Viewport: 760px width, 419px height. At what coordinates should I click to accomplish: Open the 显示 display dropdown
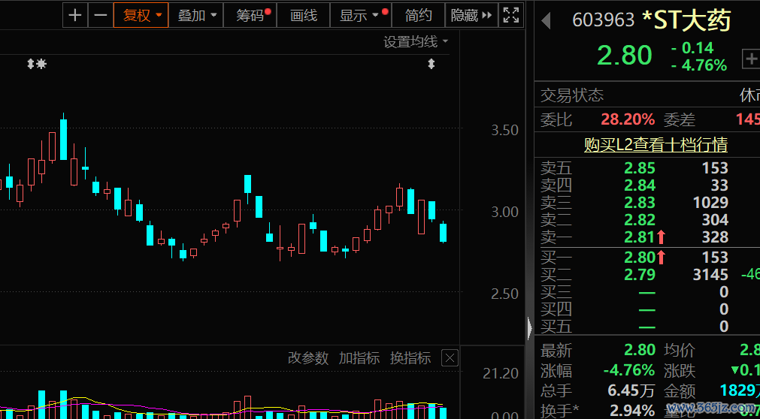click(x=361, y=16)
